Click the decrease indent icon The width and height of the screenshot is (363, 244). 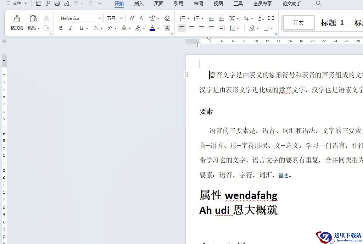[x=211, y=18]
